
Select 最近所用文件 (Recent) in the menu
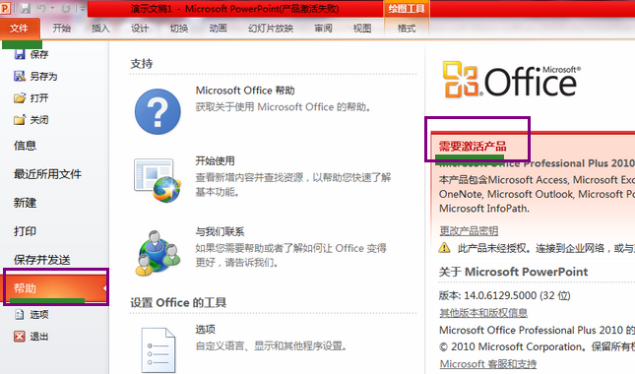(47, 174)
